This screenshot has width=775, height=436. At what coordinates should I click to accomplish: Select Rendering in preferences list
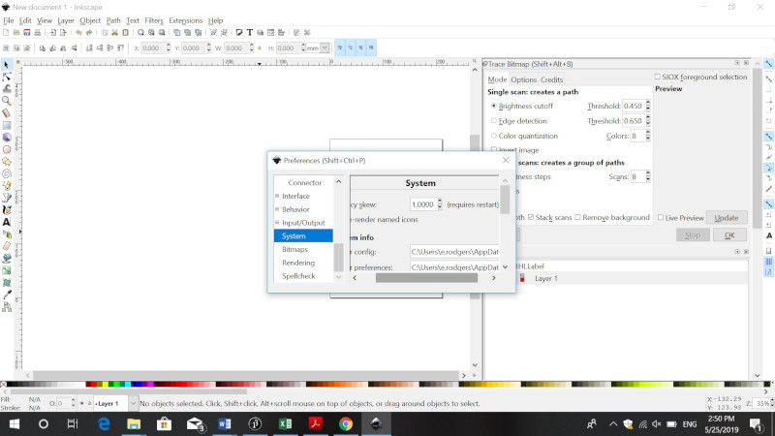click(x=298, y=263)
